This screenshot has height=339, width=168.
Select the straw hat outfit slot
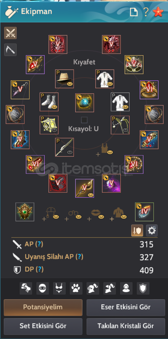coord(64,79)
